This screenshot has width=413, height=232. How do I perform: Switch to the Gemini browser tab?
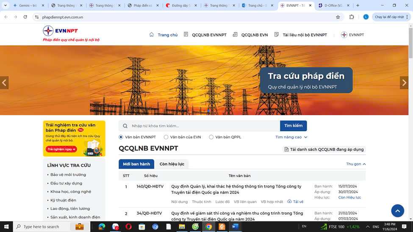tap(28, 5)
